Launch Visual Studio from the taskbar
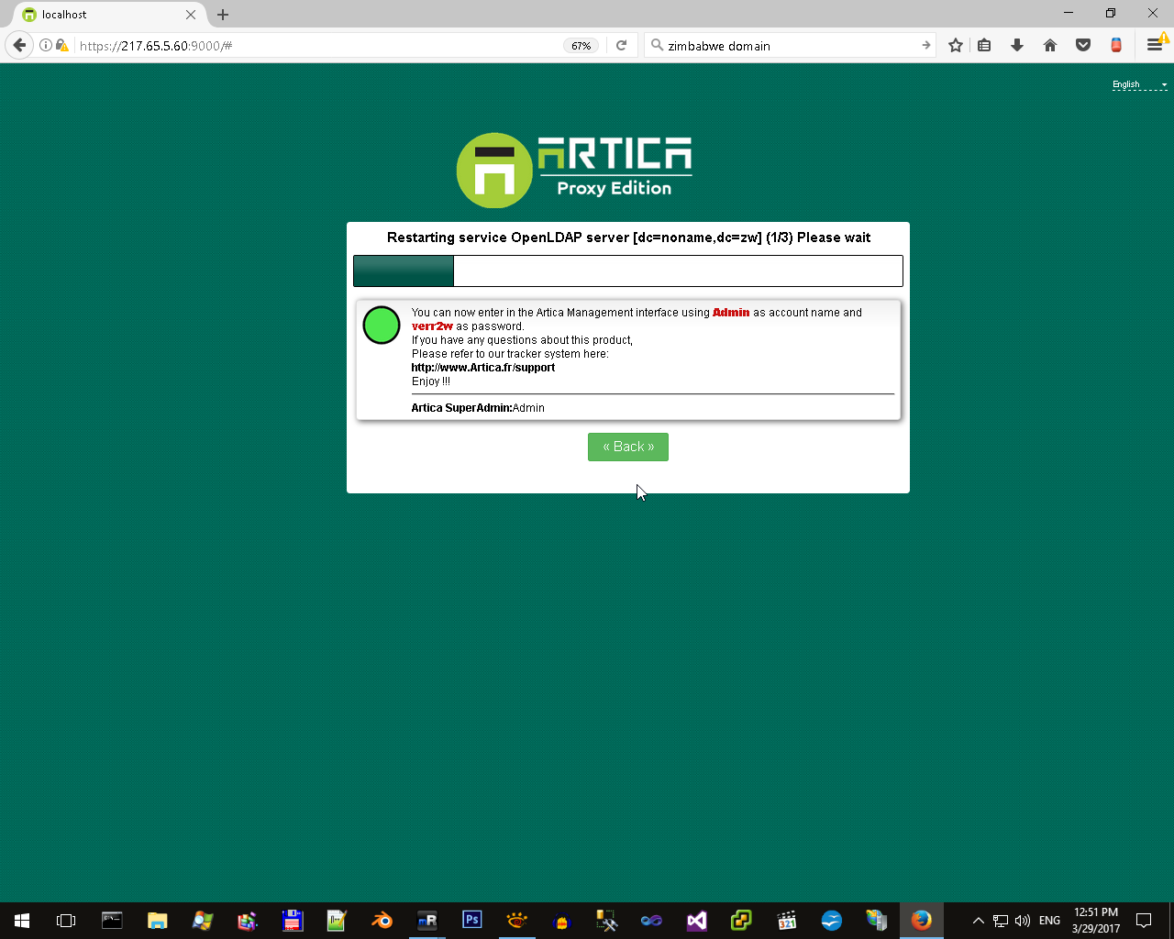Screen dimensions: 1174x939 click(x=696, y=921)
